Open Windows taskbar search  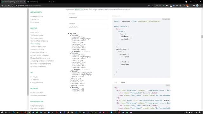tap(6, 112)
